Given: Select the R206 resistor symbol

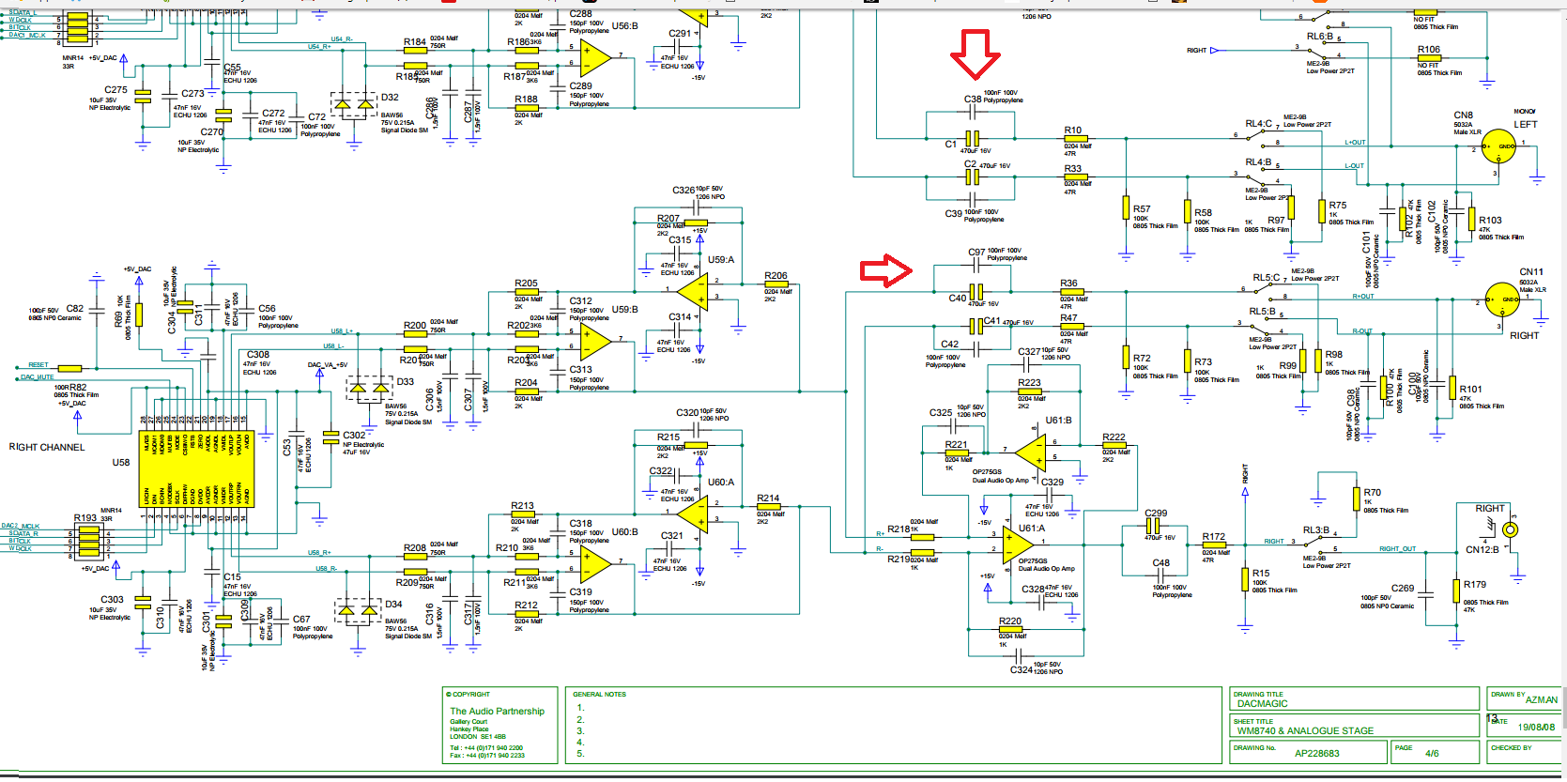Looking at the screenshot, I should (x=776, y=284).
